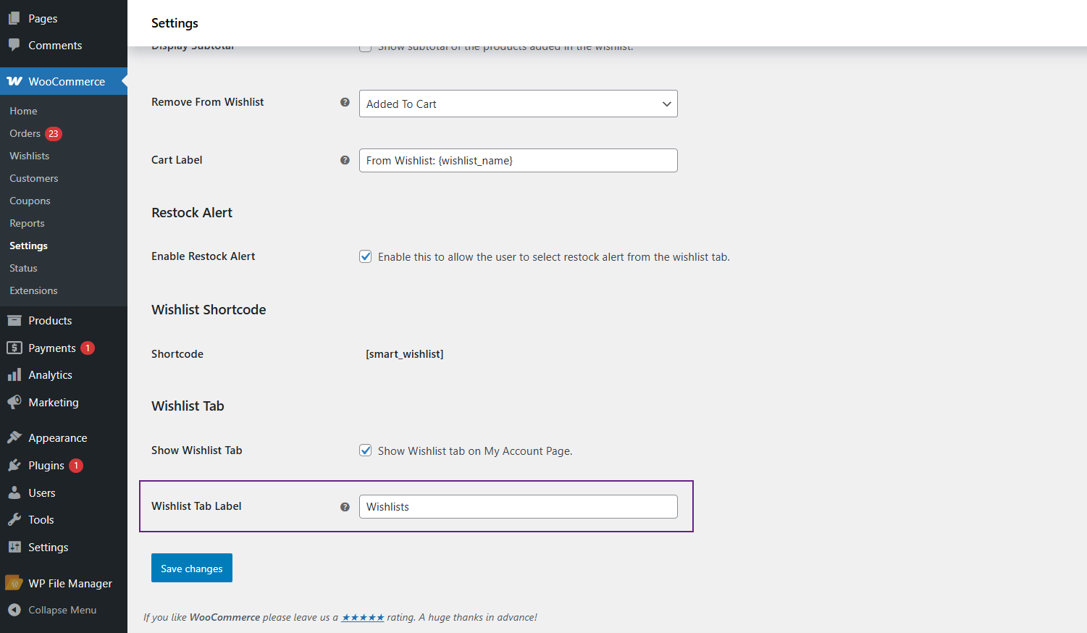Click help icon next to Cart Label
The height and width of the screenshot is (633, 1087).
(x=345, y=160)
